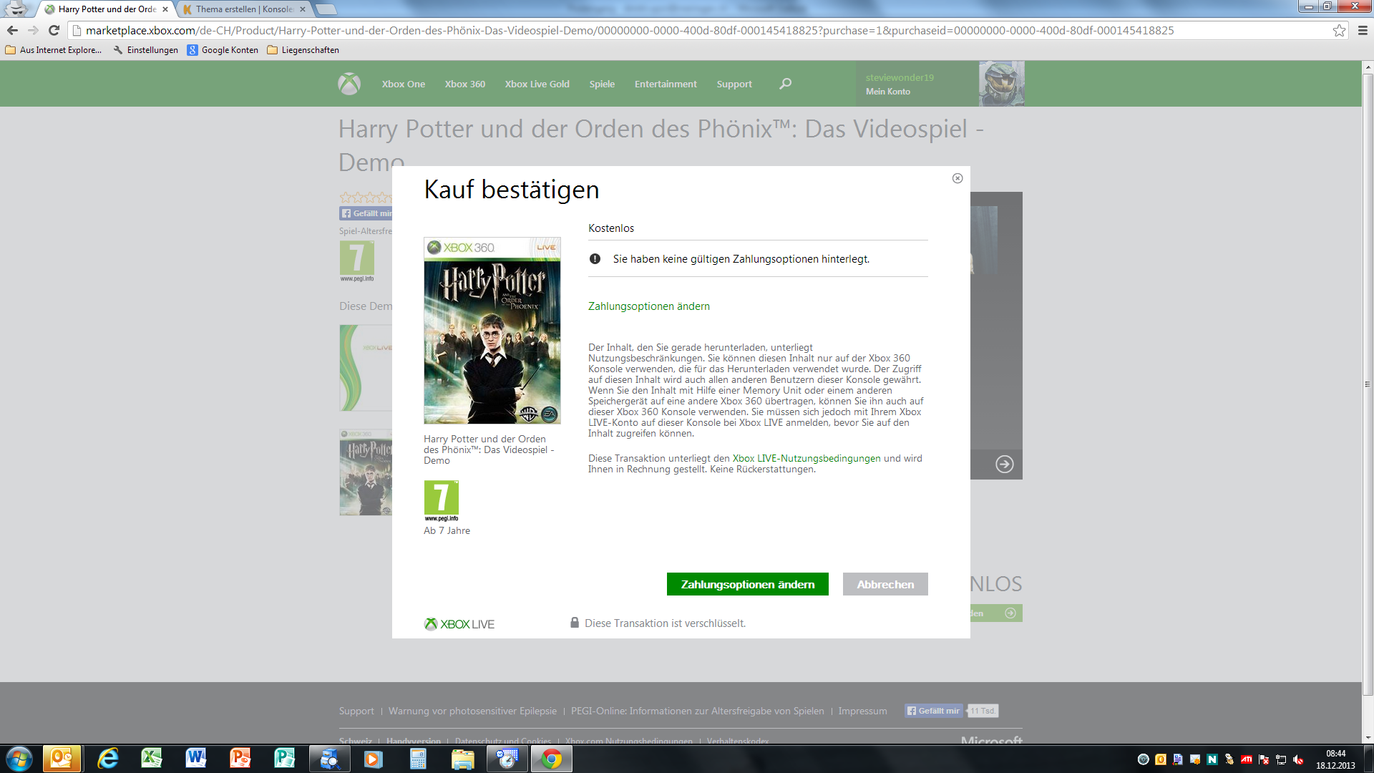Viewport: 1374px width, 773px height.
Task: Click the padlock encryption icon
Action: (574, 623)
